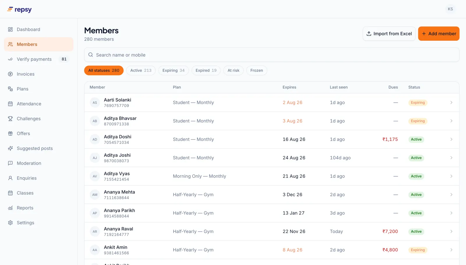Screen dimensions: 466x265
Task: Go to Settings label in sidebar
Action: (25, 223)
